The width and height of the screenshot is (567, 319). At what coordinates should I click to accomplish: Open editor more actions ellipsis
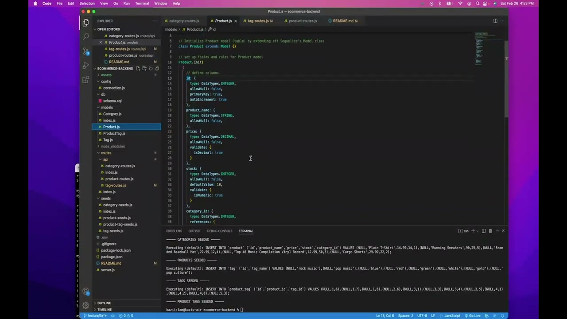tap(502, 21)
